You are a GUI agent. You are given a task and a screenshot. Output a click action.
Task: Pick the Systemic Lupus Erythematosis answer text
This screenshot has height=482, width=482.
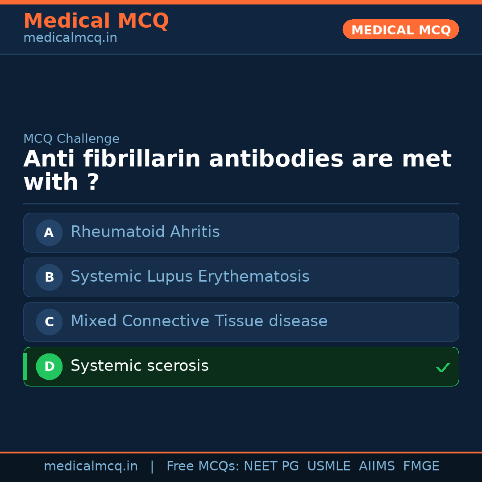pos(190,277)
